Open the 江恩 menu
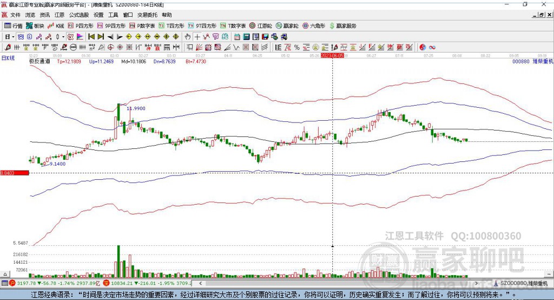This screenshot has height=300, width=554. 60,15
